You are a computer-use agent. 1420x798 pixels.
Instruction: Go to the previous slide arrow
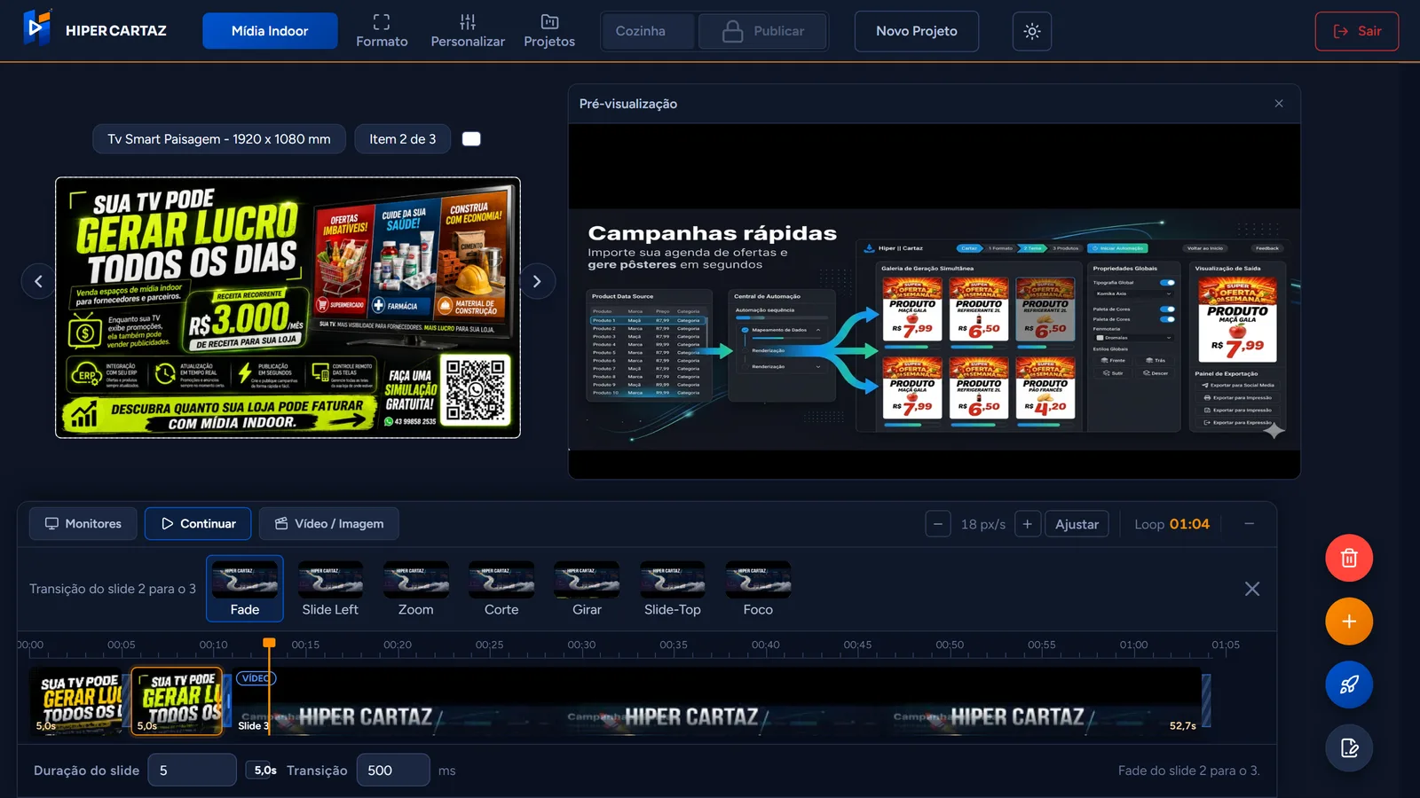click(x=38, y=281)
